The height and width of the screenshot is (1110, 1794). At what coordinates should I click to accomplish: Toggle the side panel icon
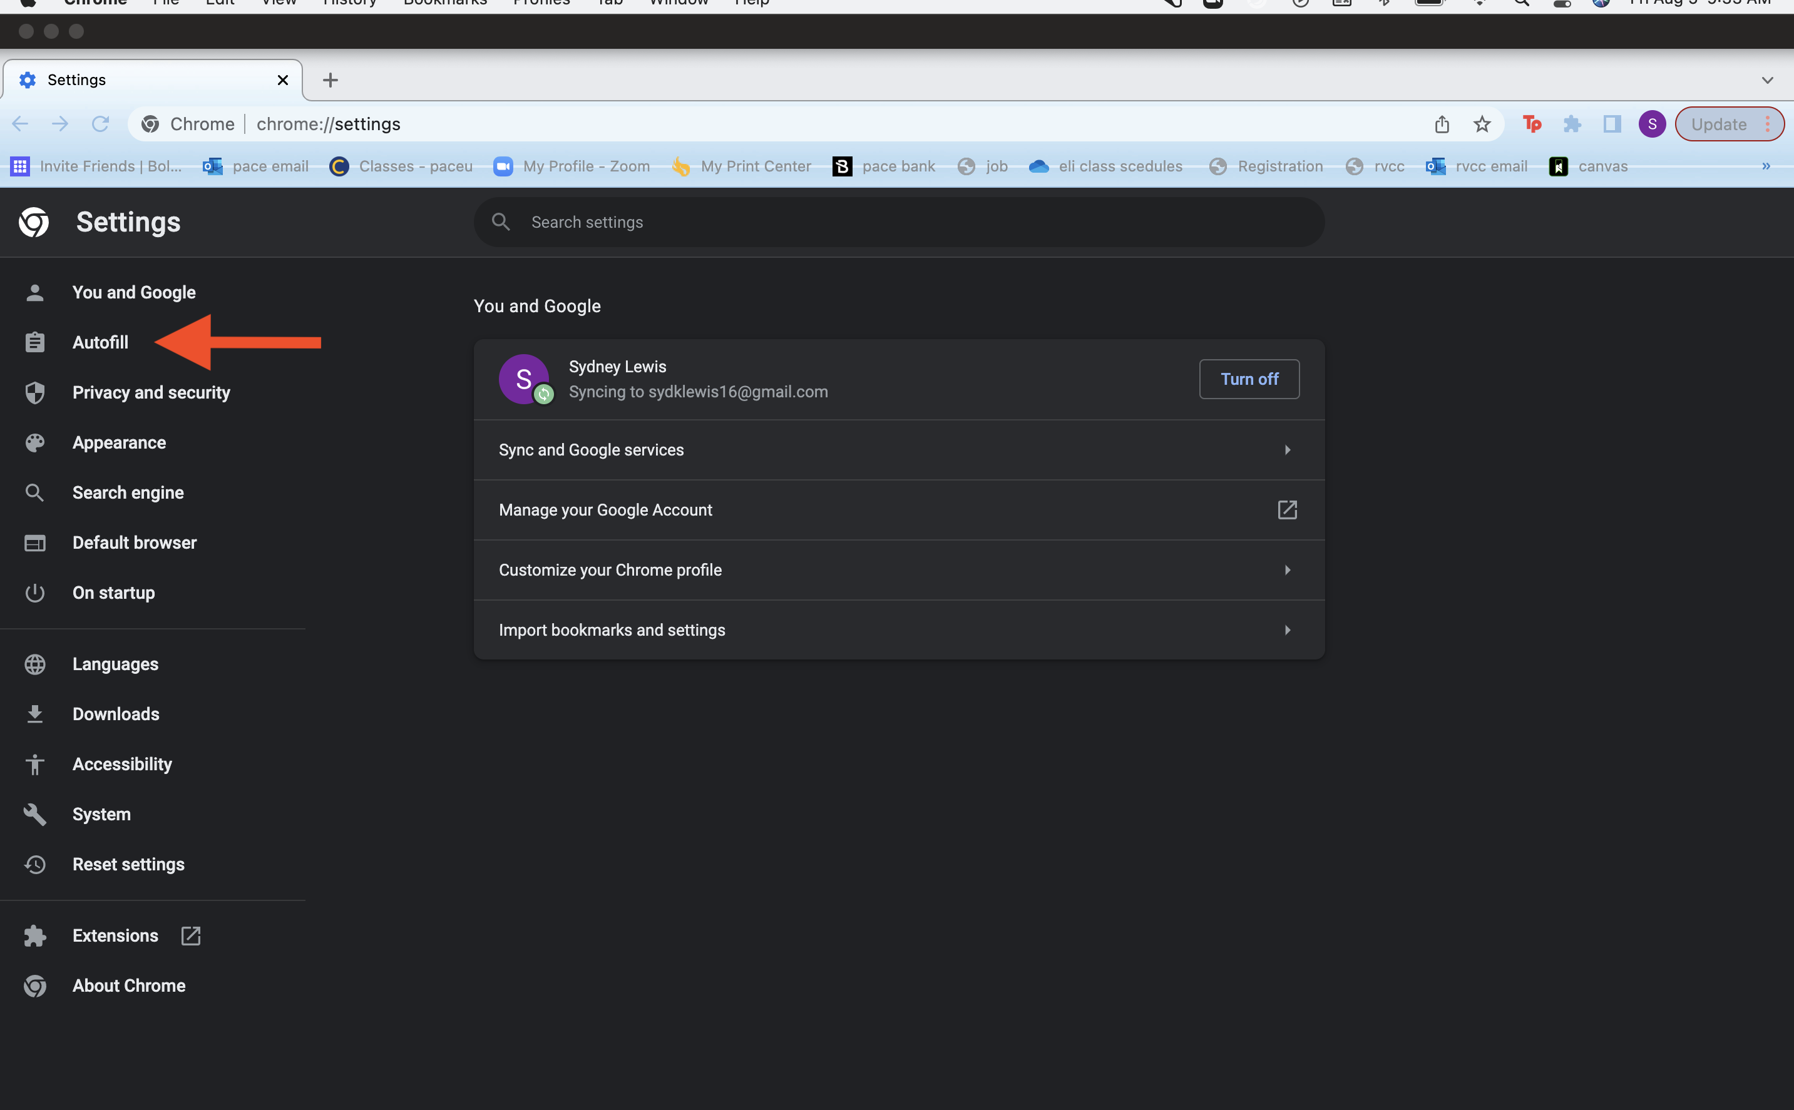(1612, 124)
